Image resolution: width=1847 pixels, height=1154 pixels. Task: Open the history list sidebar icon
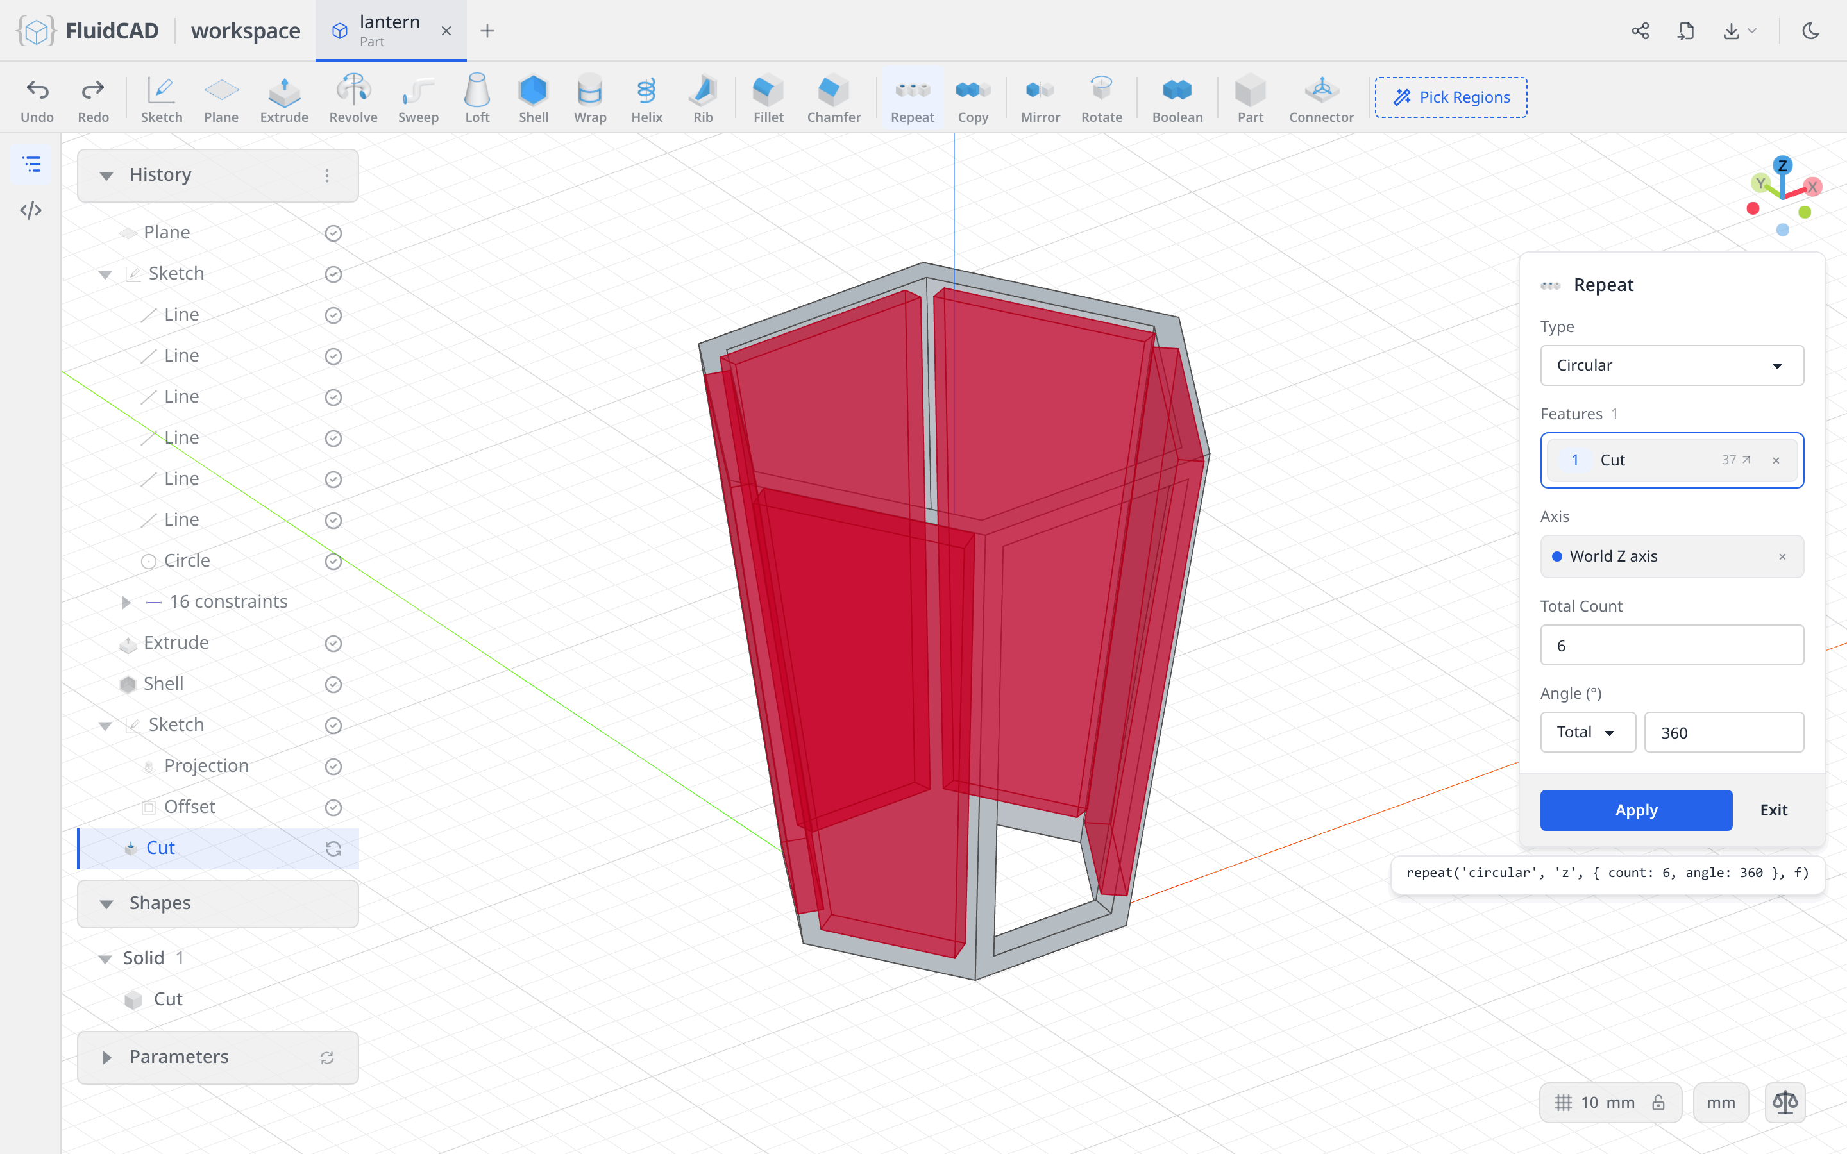tap(31, 164)
